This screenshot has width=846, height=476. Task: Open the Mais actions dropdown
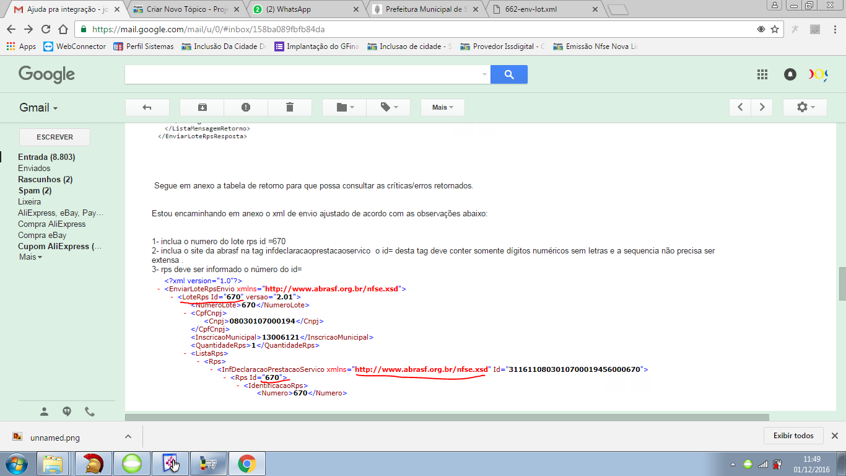[x=442, y=107]
